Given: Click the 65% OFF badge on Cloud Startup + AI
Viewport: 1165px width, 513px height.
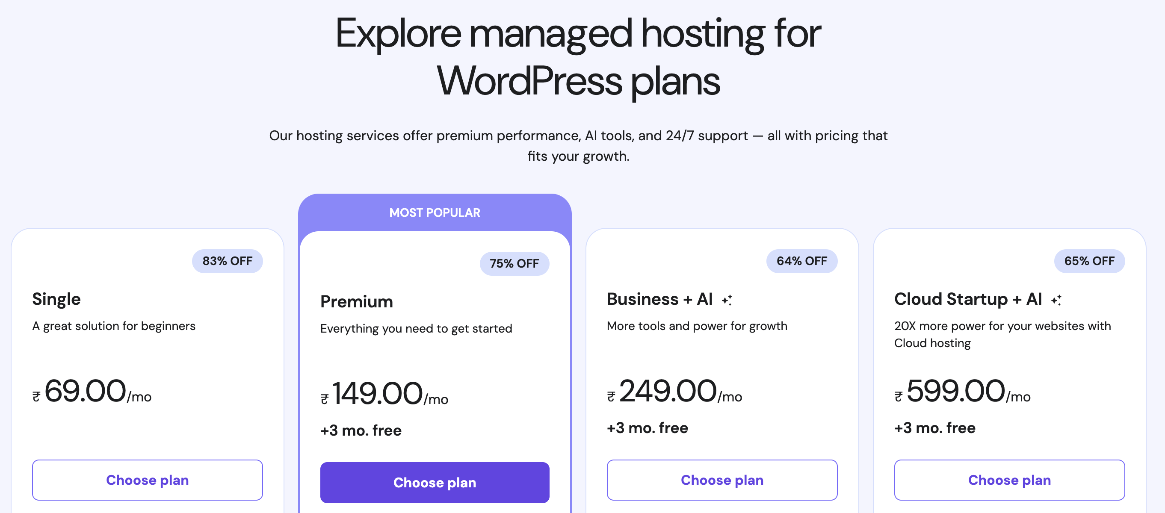Looking at the screenshot, I should pos(1089,261).
